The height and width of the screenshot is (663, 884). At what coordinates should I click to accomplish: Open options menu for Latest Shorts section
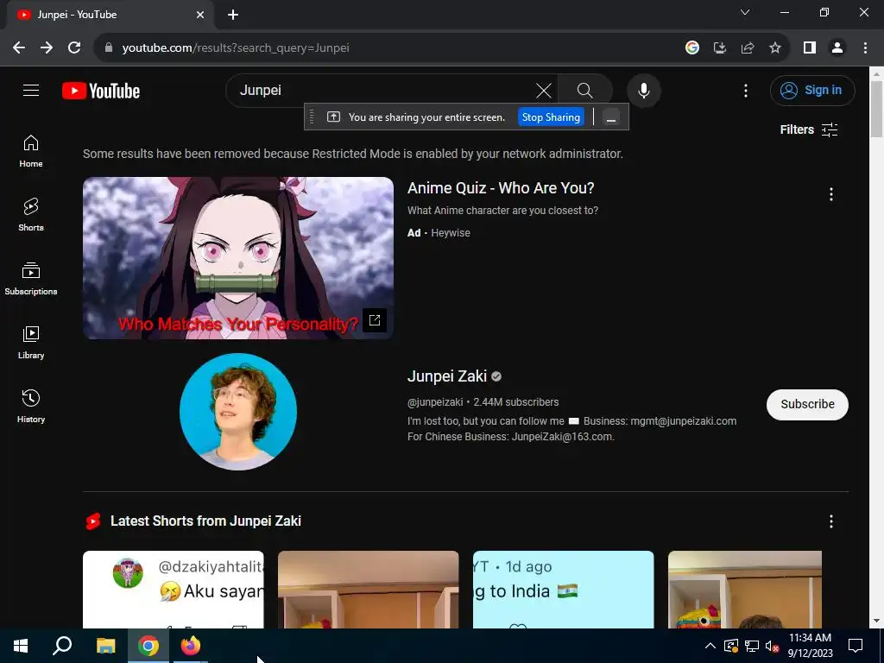coord(831,521)
